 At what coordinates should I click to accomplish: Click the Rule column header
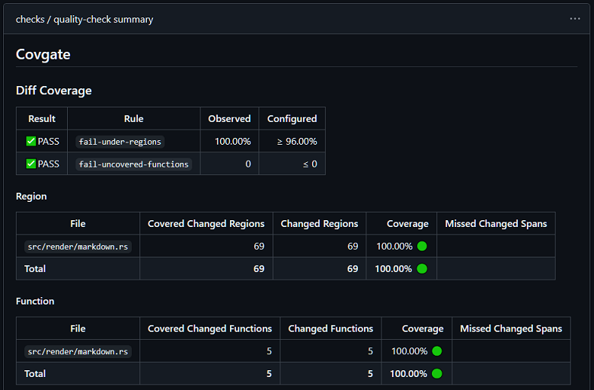click(134, 119)
